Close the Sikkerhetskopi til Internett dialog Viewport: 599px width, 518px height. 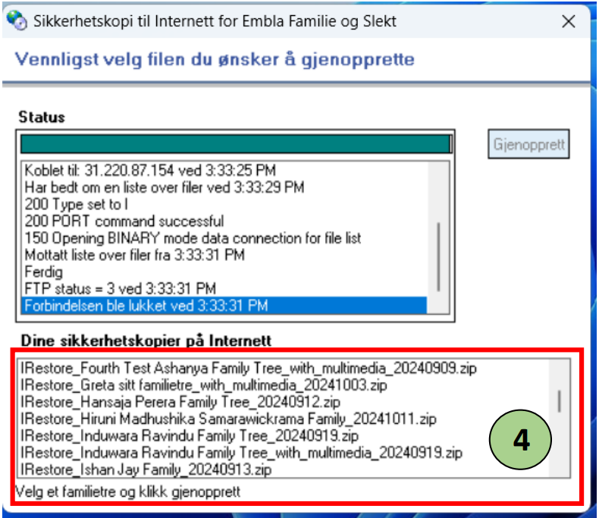point(568,21)
